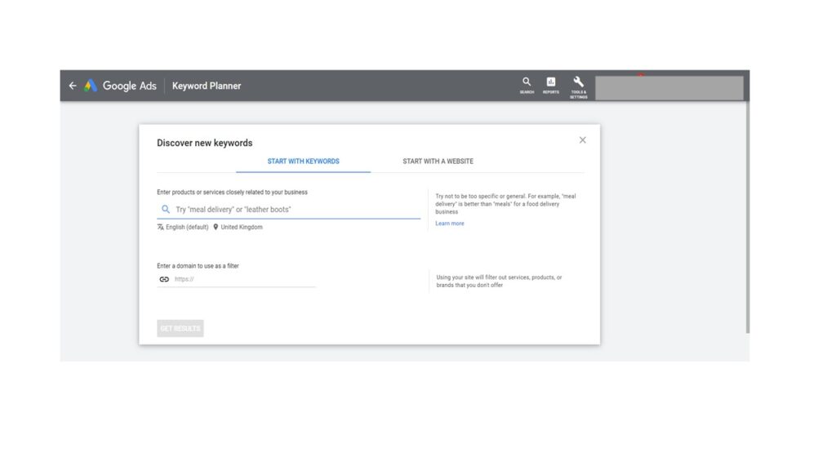This screenshot has width=836, height=470.
Task: Click the link chain icon
Action: [164, 279]
